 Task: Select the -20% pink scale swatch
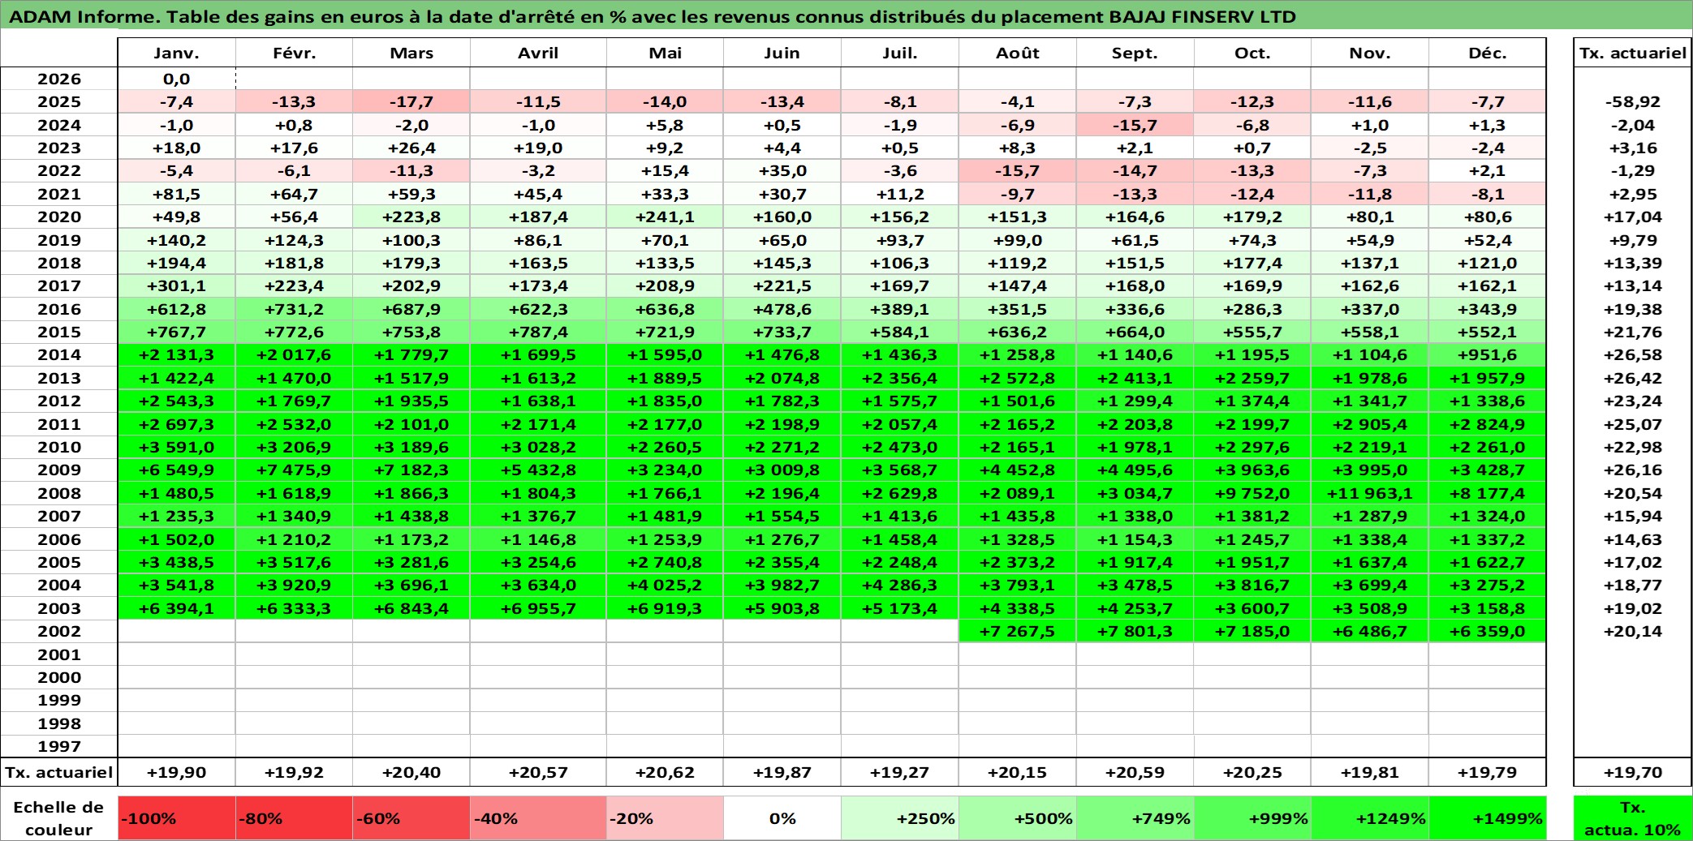(x=665, y=818)
